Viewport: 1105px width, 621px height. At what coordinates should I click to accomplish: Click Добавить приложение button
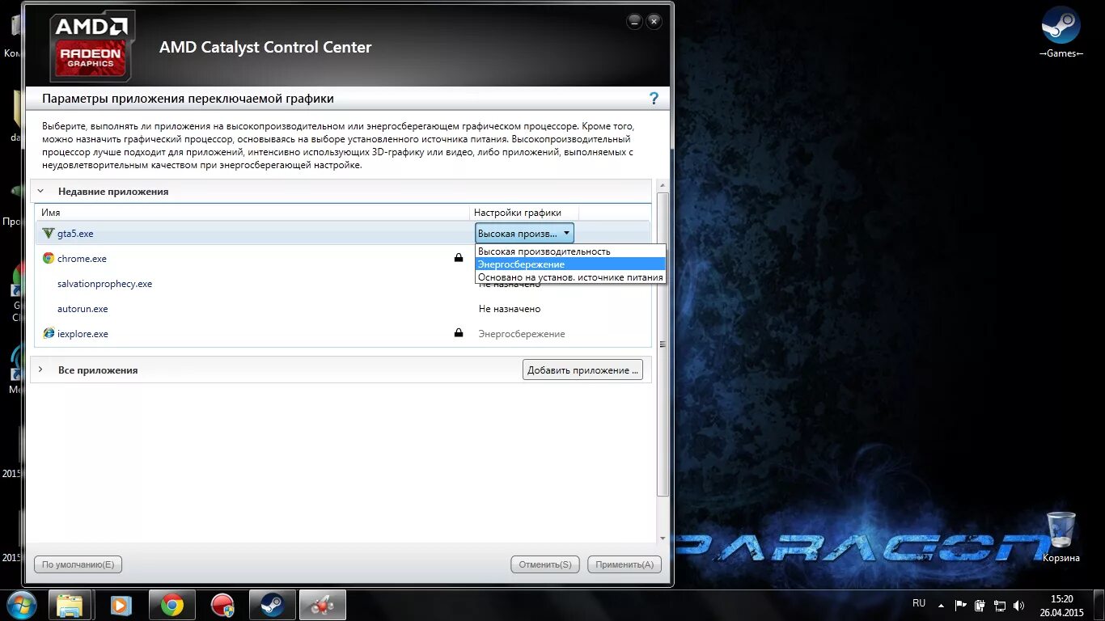point(582,370)
